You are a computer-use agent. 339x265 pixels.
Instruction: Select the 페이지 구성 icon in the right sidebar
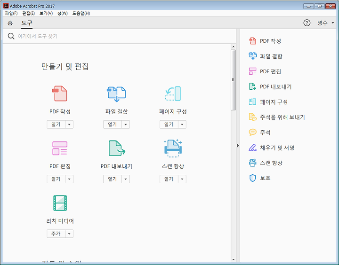coord(252,102)
